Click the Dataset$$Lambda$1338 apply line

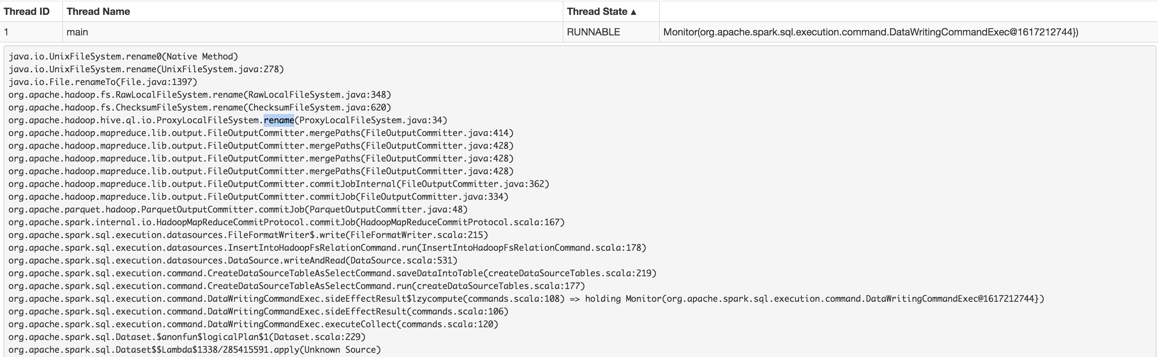[x=195, y=350]
